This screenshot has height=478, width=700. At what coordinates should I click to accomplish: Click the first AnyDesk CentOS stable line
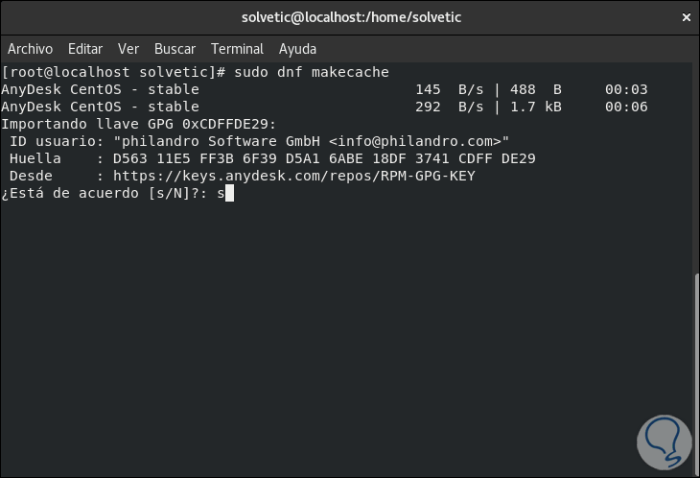[x=101, y=89]
